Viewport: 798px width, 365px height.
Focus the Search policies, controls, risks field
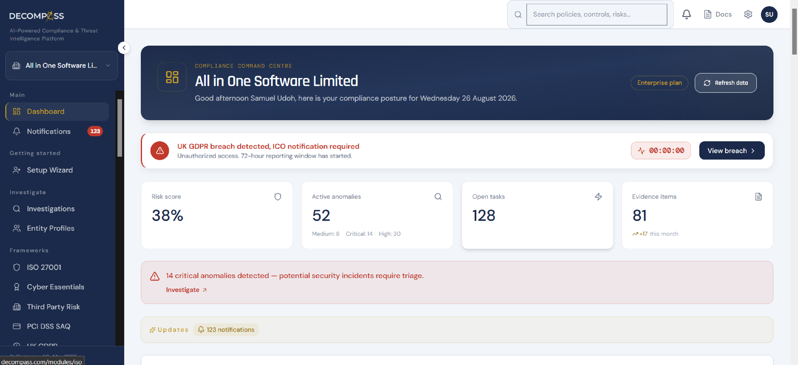597,15
